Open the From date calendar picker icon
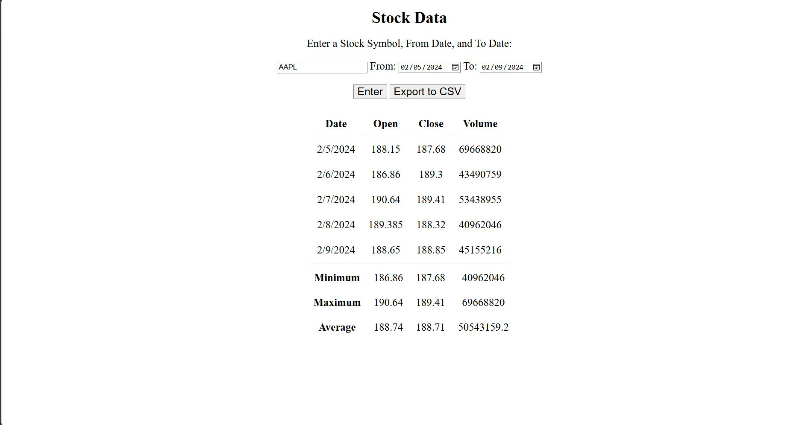Viewport: 808px width, 425px height. [x=455, y=67]
